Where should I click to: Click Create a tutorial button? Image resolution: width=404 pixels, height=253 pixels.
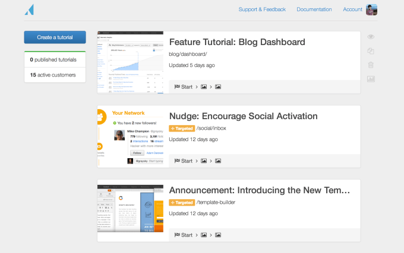coord(55,37)
